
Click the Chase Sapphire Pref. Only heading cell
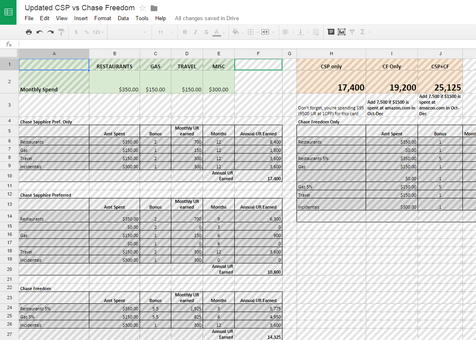click(54, 121)
